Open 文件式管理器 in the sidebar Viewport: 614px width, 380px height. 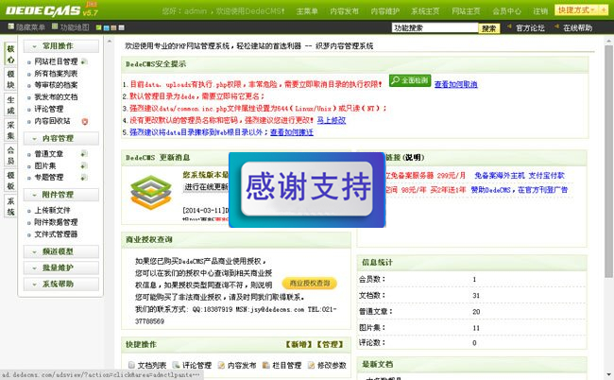[x=56, y=234]
